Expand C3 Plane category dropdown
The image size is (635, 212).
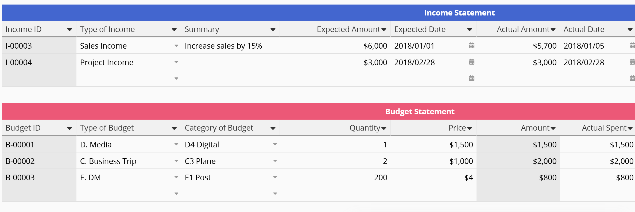pyautogui.click(x=275, y=161)
